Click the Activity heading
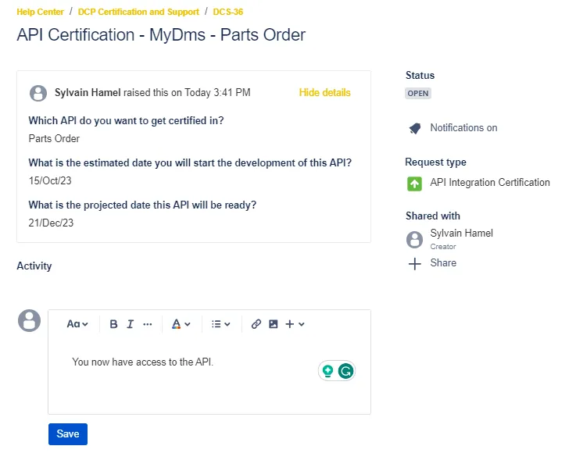 34,266
